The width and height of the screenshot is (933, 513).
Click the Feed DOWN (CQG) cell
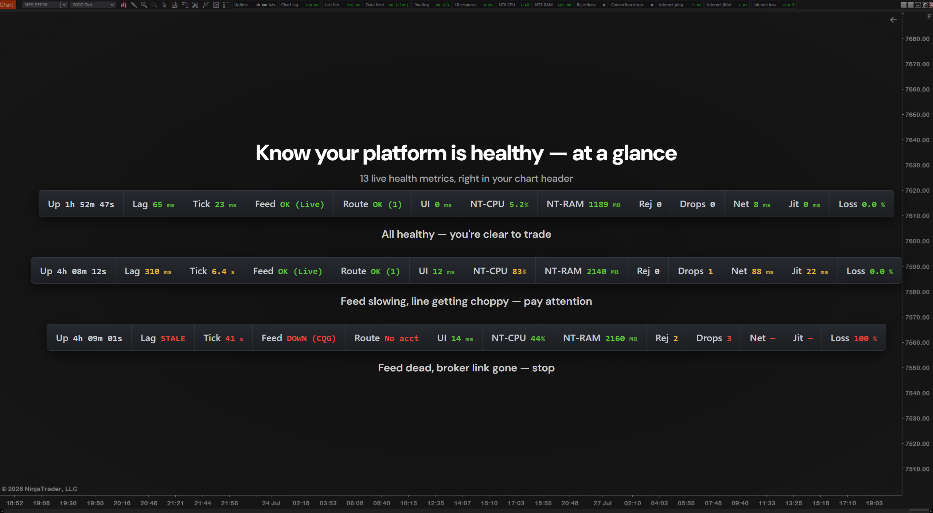tap(299, 338)
